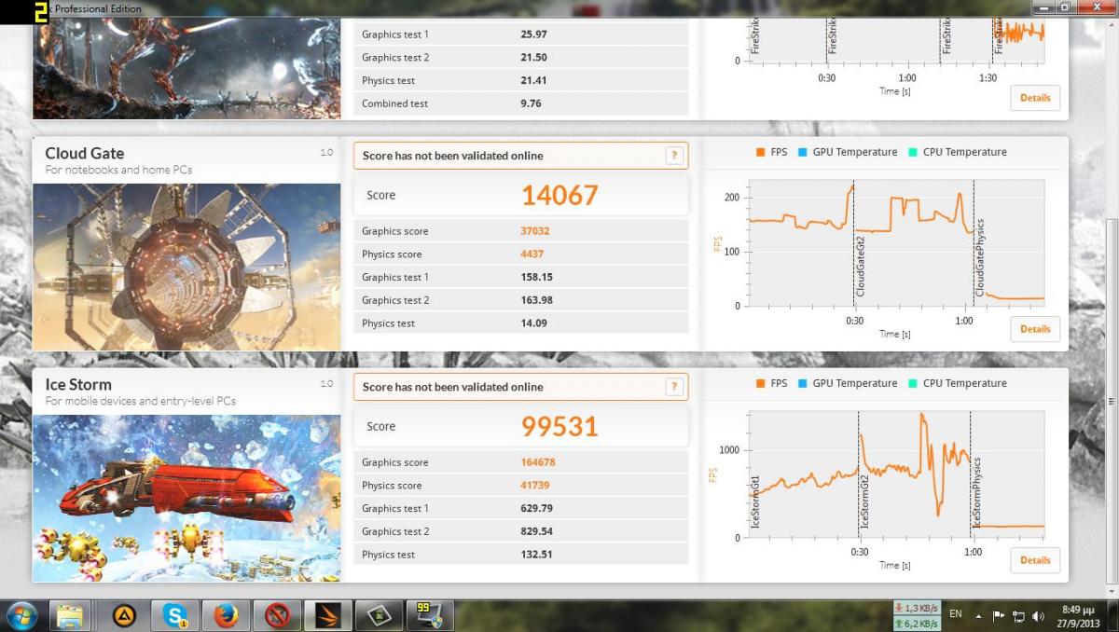Toggle CPU Temperature legend in Cloud Gate chart
Image resolution: width=1119 pixels, height=632 pixels.
tap(957, 152)
